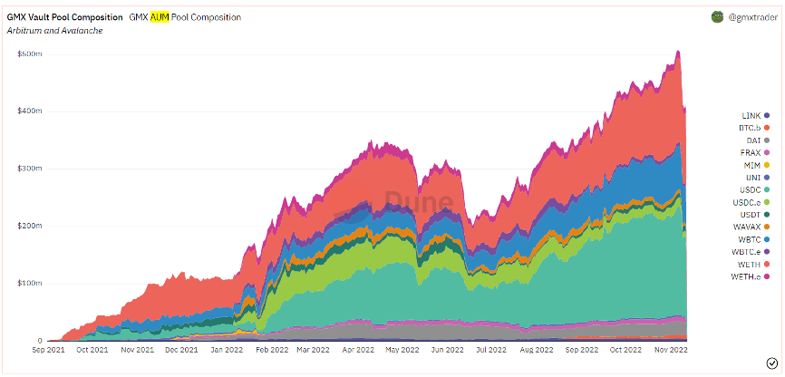Click the GMX Vault Pool Composition title
The width and height of the screenshot is (785, 377).
click(64, 17)
